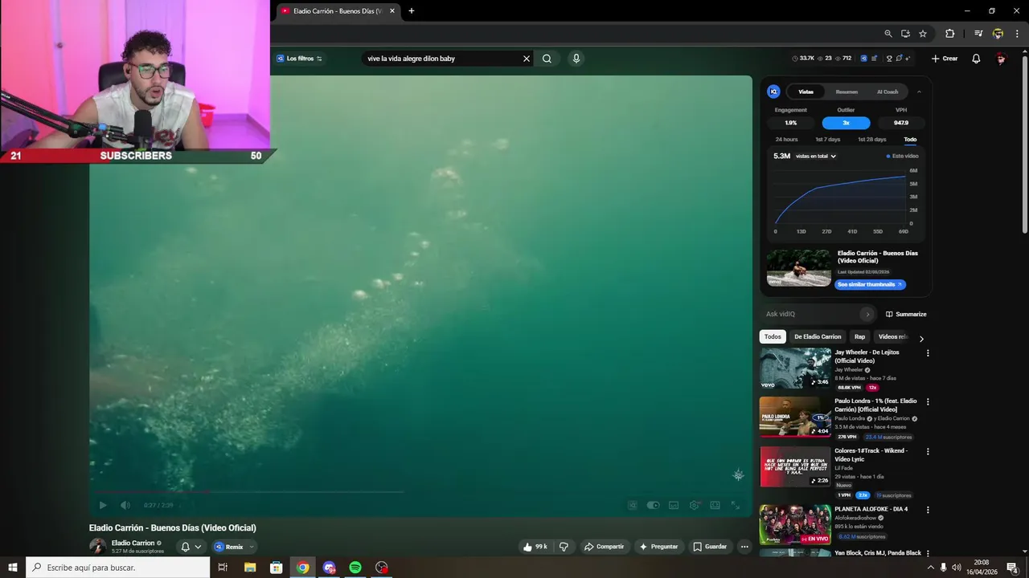Click the Summarize button
This screenshot has width=1029, height=578.
coord(906,315)
